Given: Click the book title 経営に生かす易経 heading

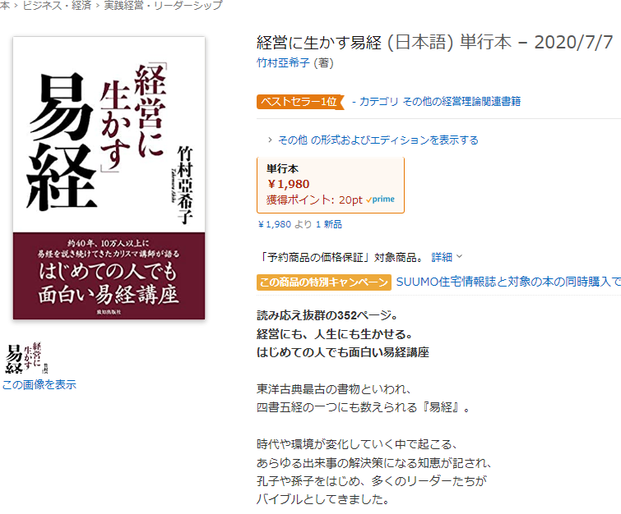Looking at the screenshot, I should click(319, 43).
